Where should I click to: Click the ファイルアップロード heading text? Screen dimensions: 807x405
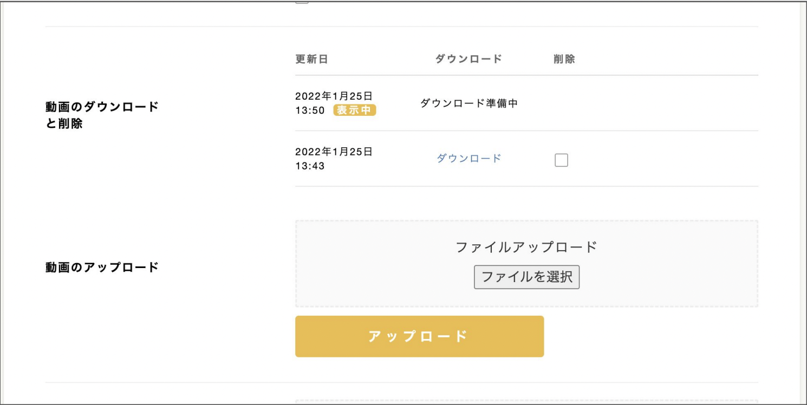click(x=526, y=247)
